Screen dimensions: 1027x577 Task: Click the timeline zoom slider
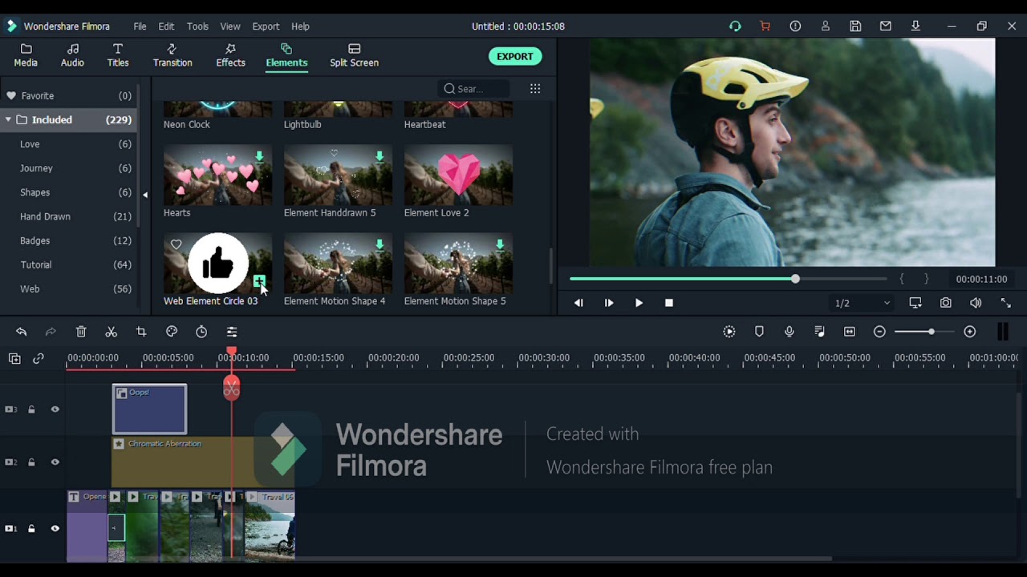pos(924,332)
